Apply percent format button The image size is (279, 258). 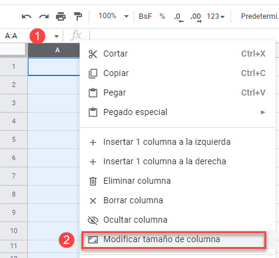coord(162,16)
